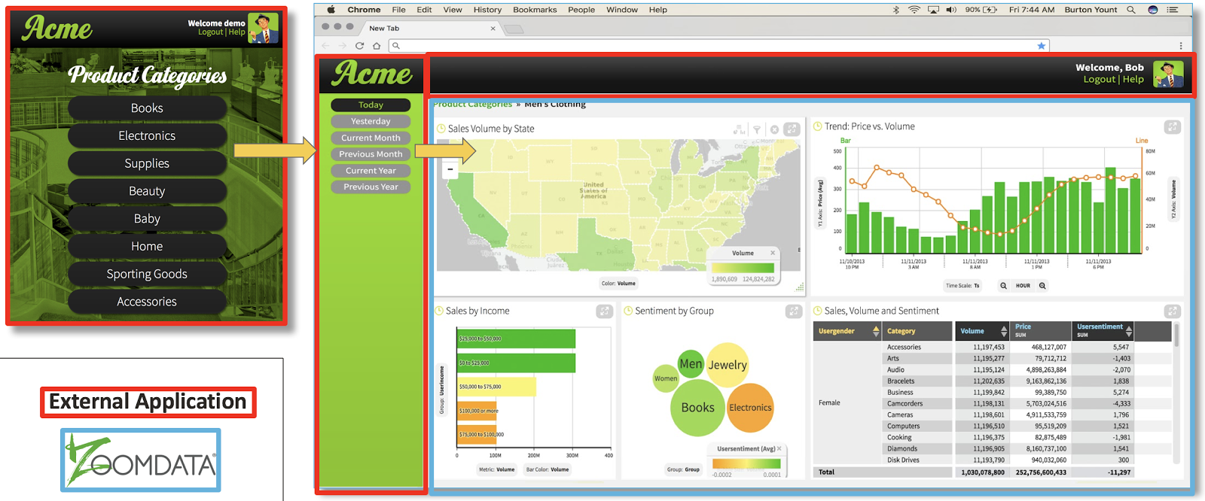Expand the Sales, Volume and Sentiment table
1205x501 pixels.
coord(1173,311)
